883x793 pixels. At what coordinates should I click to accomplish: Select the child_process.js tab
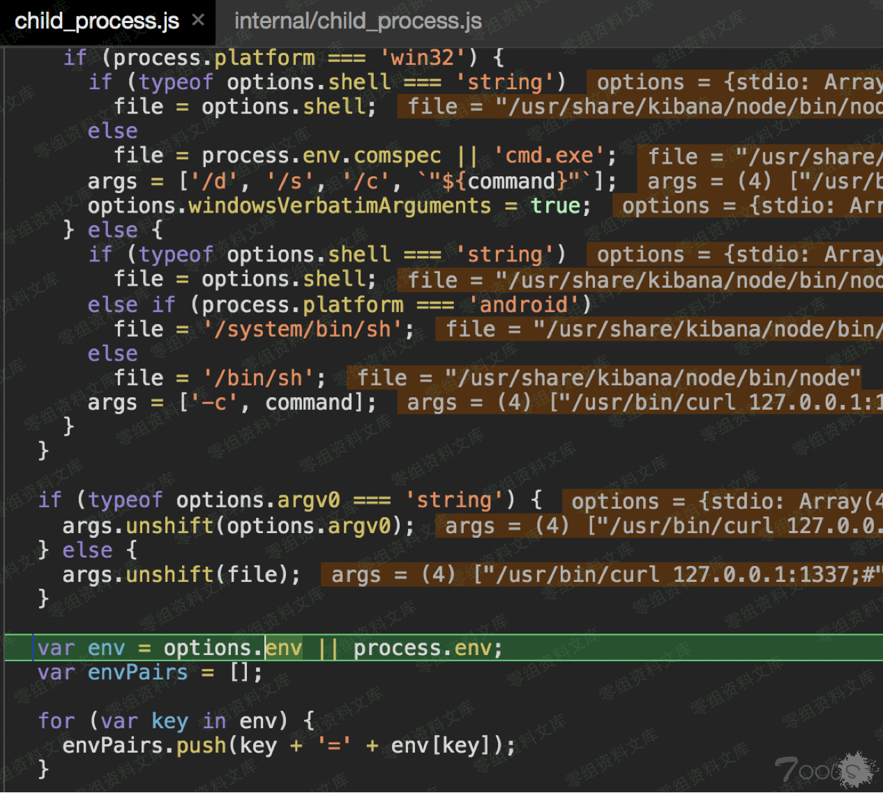pyautogui.click(x=97, y=22)
